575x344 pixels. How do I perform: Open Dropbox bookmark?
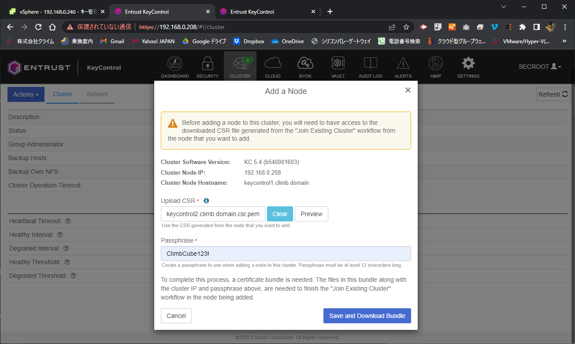[x=249, y=41]
